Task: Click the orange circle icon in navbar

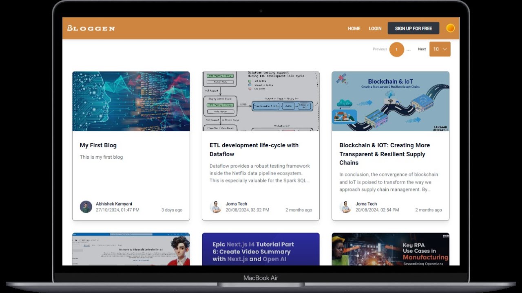Action: tap(450, 28)
